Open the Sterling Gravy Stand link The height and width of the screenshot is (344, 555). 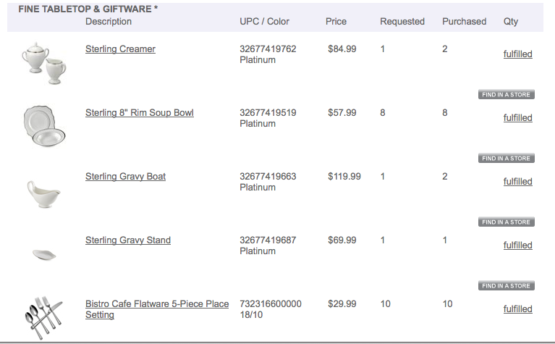127,240
